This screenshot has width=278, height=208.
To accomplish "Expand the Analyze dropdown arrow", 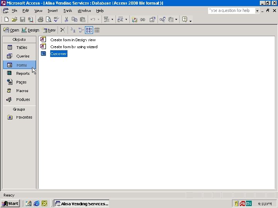I will (x=126, y=20).
